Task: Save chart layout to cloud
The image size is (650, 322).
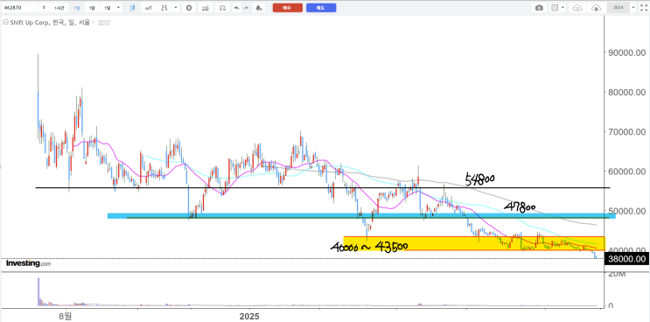Action: pos(596,8)
